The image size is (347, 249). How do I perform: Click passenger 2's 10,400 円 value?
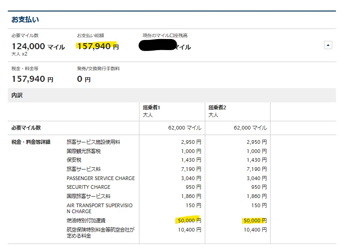click(255, 230)
